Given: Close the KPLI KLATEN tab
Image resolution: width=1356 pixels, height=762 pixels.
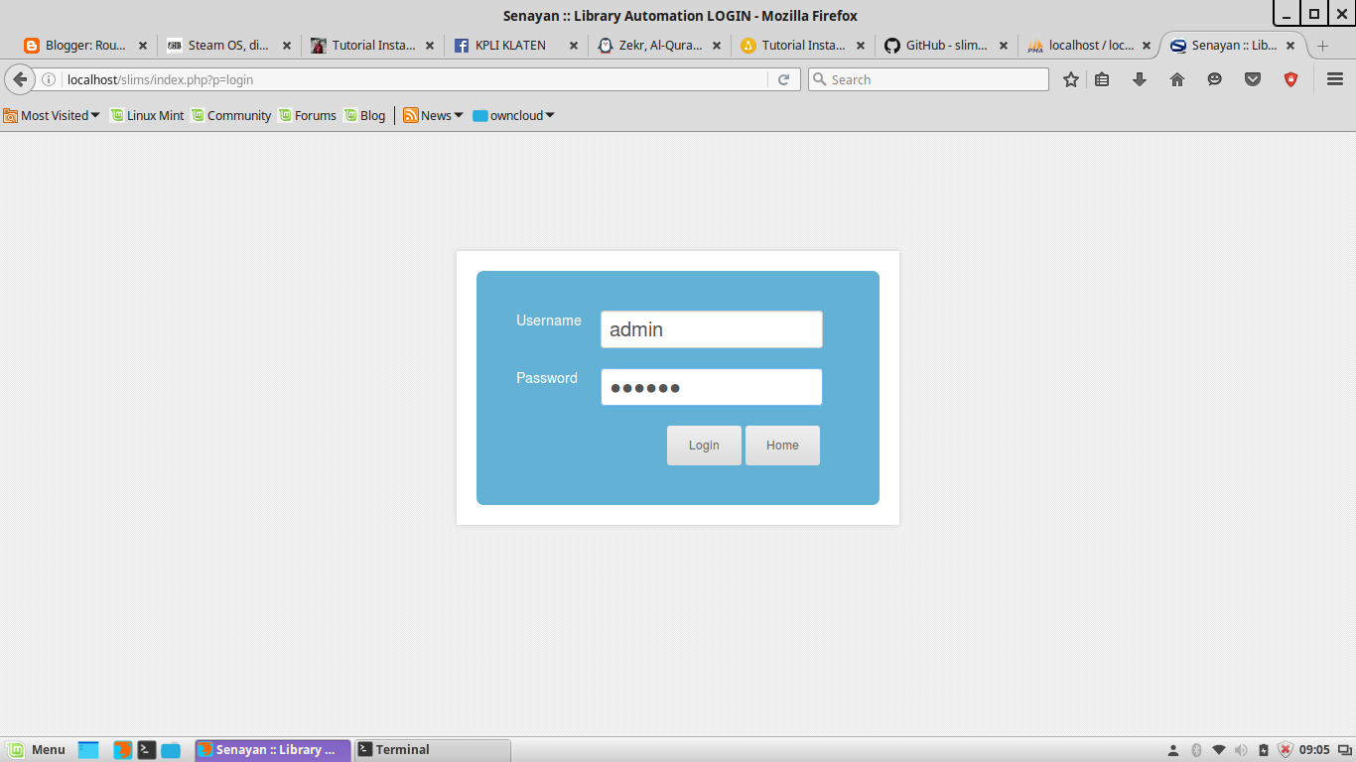Looking at the screenshot, I should click(x=573, y=46).
